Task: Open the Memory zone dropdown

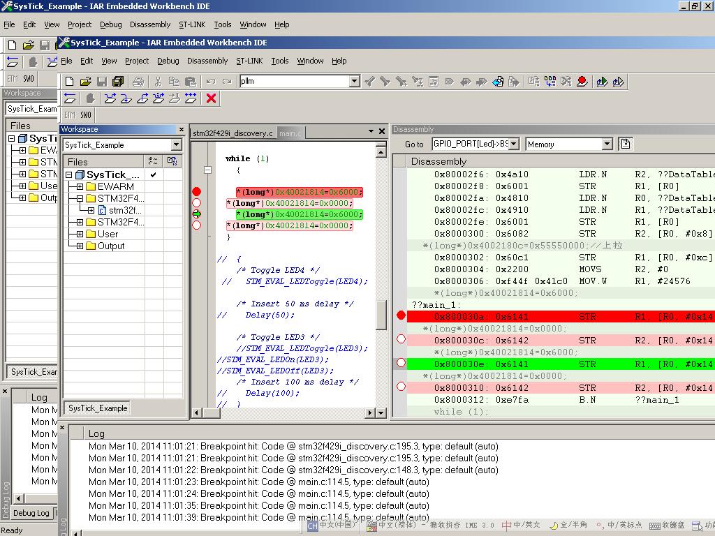Action: point(607,144)
